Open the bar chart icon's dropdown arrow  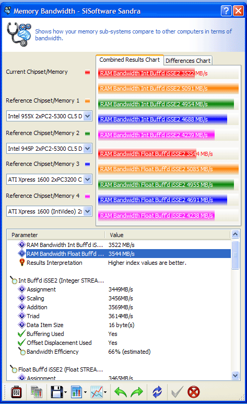(85, 392)
